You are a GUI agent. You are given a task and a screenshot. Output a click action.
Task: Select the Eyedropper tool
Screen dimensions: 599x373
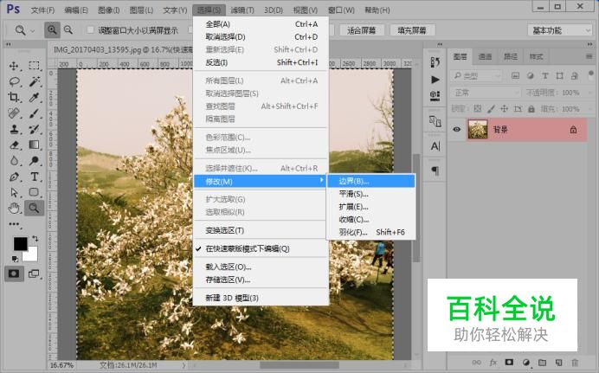pyautogui.click(x=35, y=97)
